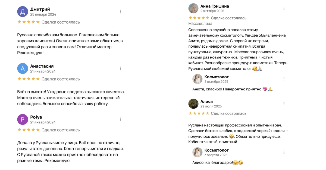Open the menu on Косметолог reply dated 8 октября
Image resolution: width=326 pixels, height=170 pixels.
284,79
